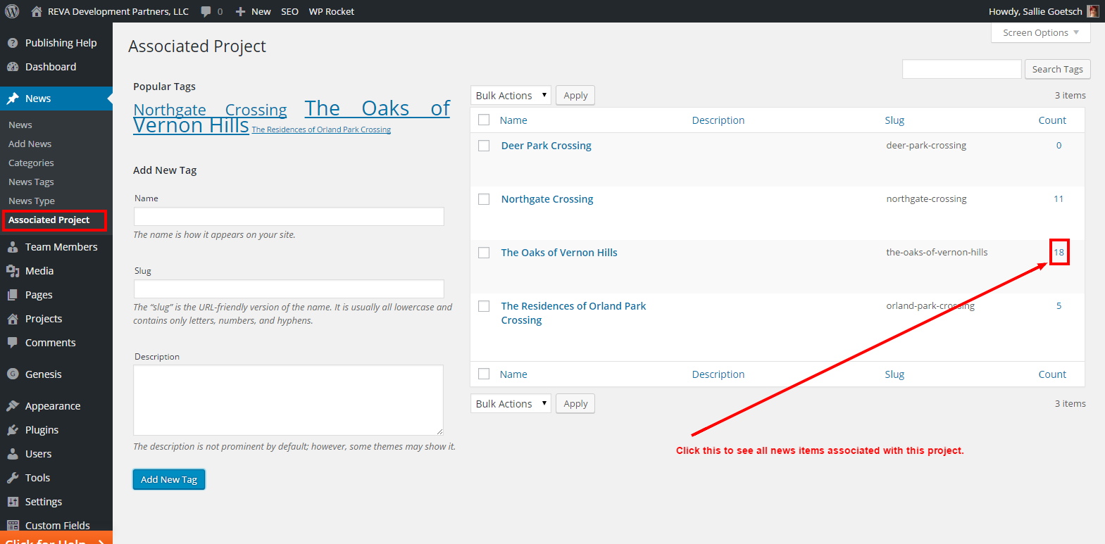This screenshot has height=544, width=1105.
Task: Open the Deer Park Crossing tag name link
Action: tap(546, 146)
